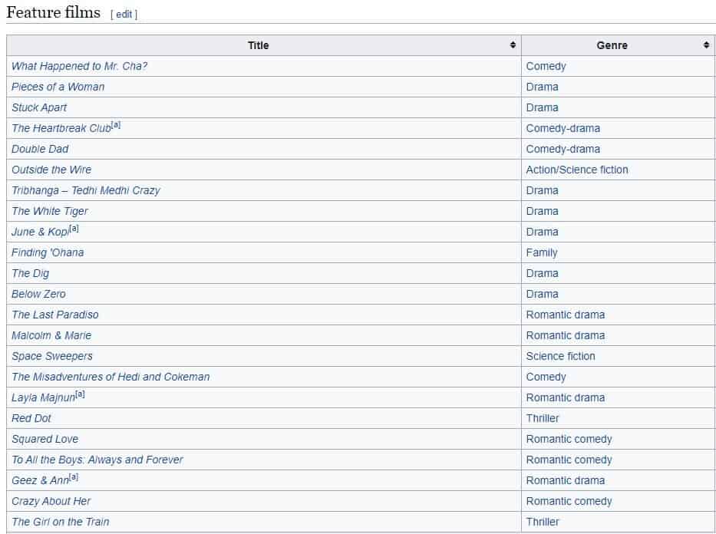This screenshot has width=716, height=534.
Task: Open The White Tiger film page
Action: pyautogui.click(x=50, y=211)
